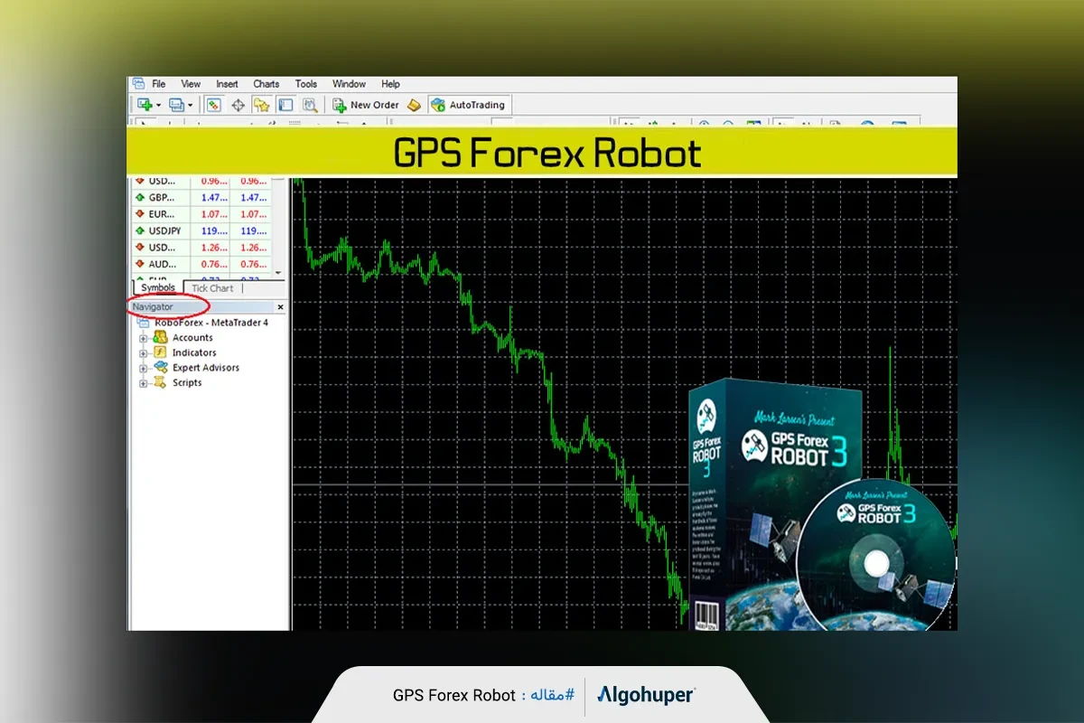This screenshot has height=723, width=1084.
Task: Click the Profiles toolbar icon
Action: pyautogui.click(x=177, y=105)
